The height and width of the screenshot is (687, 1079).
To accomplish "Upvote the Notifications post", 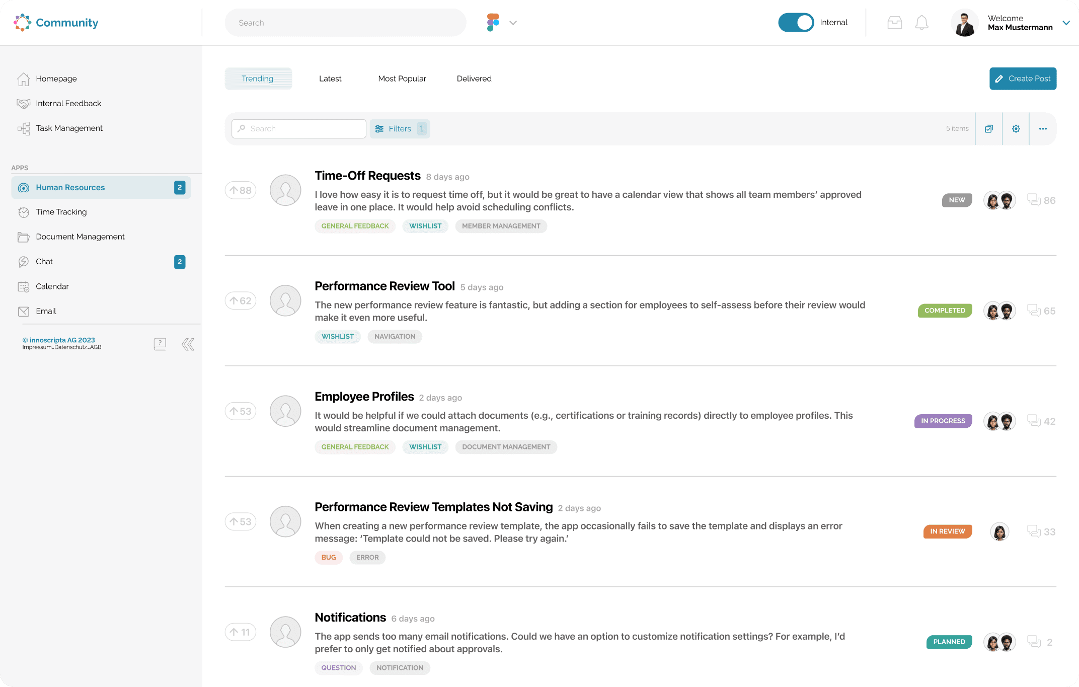I will click(x=241, y=632).
